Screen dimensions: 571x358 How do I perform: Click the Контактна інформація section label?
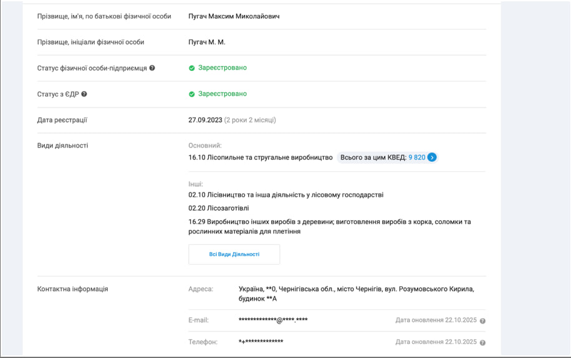pyautogui.click(x=72, y=289)
